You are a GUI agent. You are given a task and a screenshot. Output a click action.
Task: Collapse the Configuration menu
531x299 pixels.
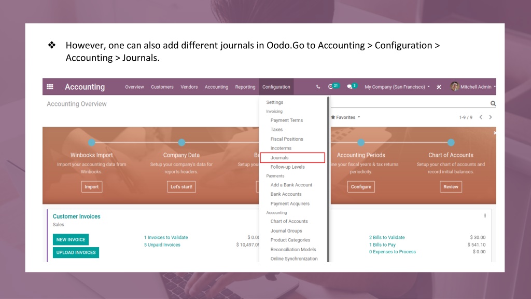[x=276, y=87]
